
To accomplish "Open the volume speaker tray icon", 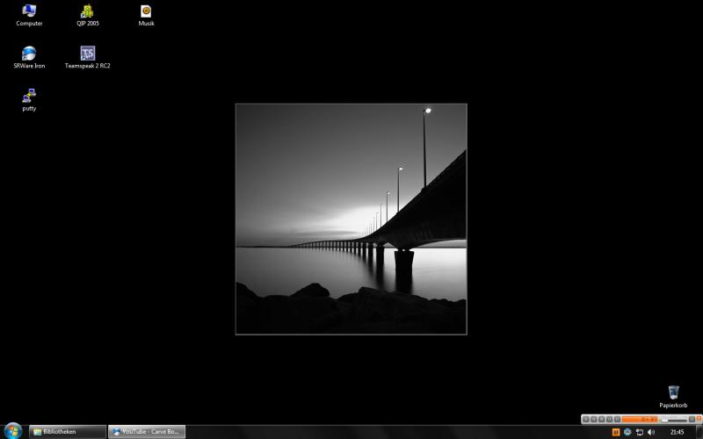I will (x=651, y=432).
